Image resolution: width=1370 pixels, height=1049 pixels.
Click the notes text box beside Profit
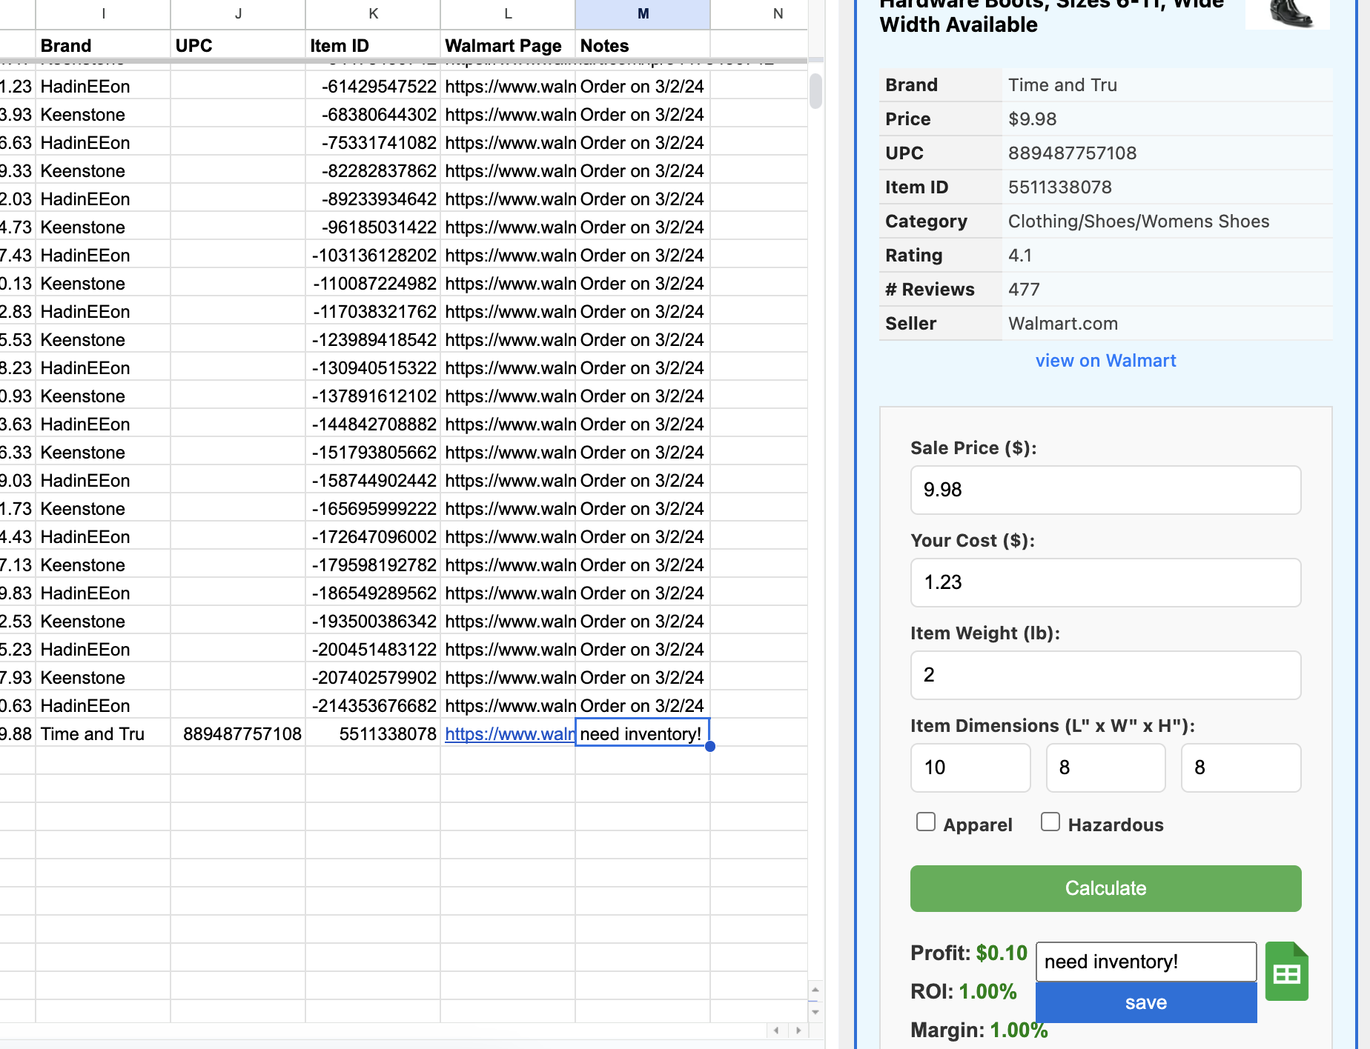click(1145, 962)
